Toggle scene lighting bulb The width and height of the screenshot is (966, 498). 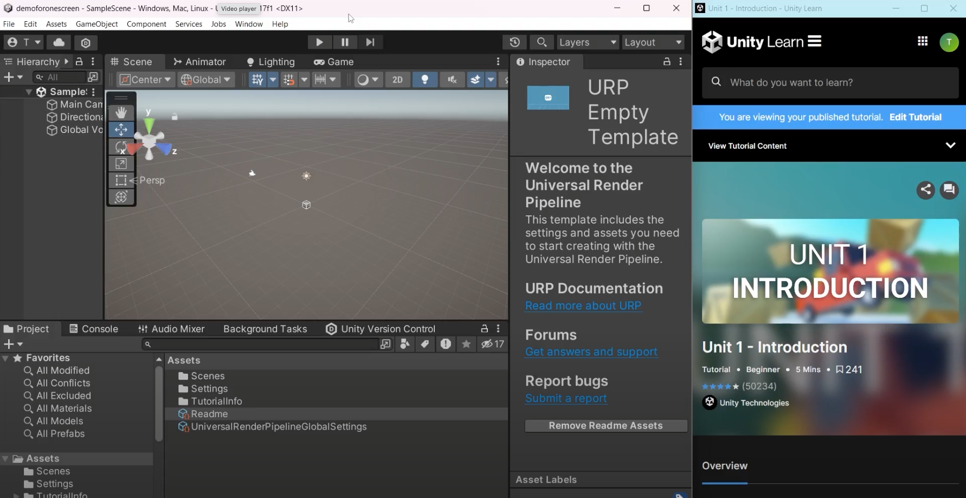pyautogui.click(x=425, y=80)
